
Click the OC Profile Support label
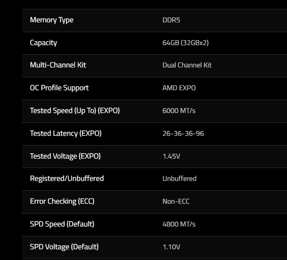pyautogui.click(x=59, y=88)
